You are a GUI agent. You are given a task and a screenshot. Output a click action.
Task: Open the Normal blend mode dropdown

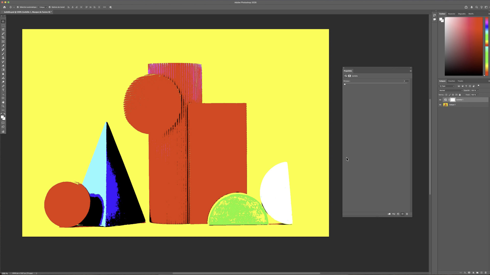[x=451, y=90]
